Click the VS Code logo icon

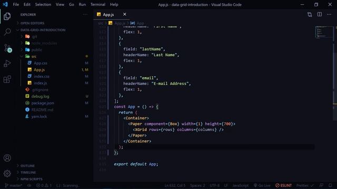pos(5,4)
